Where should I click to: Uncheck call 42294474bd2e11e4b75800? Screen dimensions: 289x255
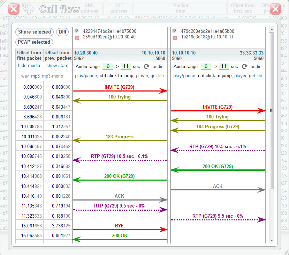point(77,31)
